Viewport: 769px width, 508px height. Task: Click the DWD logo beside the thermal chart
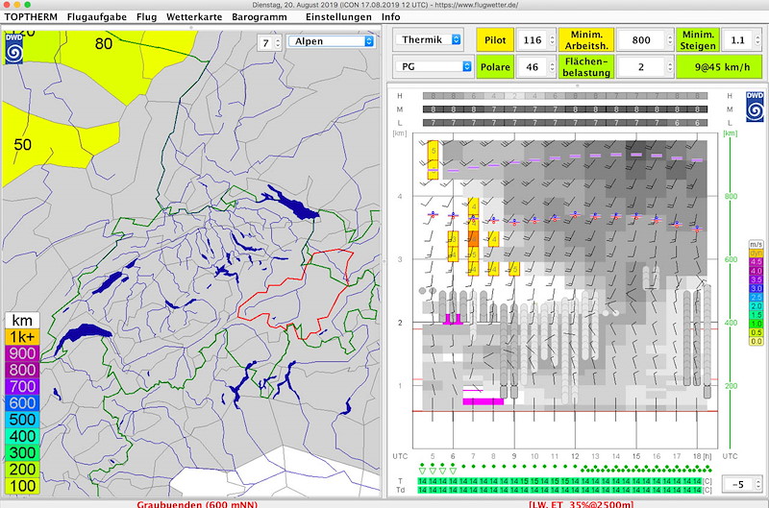click(755, 107)
